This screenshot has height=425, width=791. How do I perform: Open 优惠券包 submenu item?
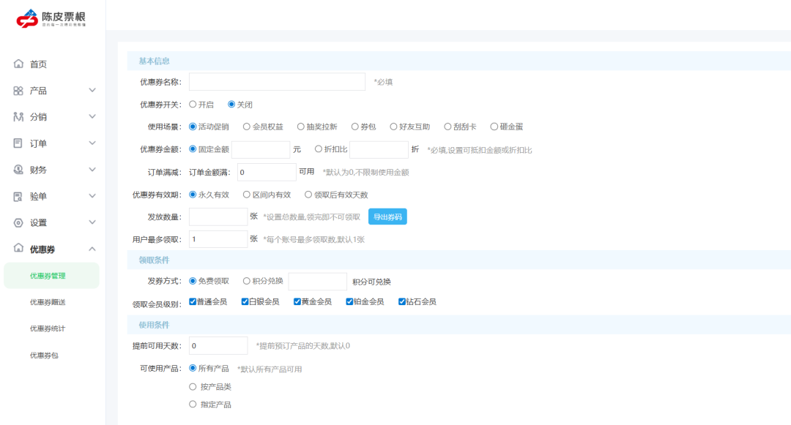[x=44, y=355]
